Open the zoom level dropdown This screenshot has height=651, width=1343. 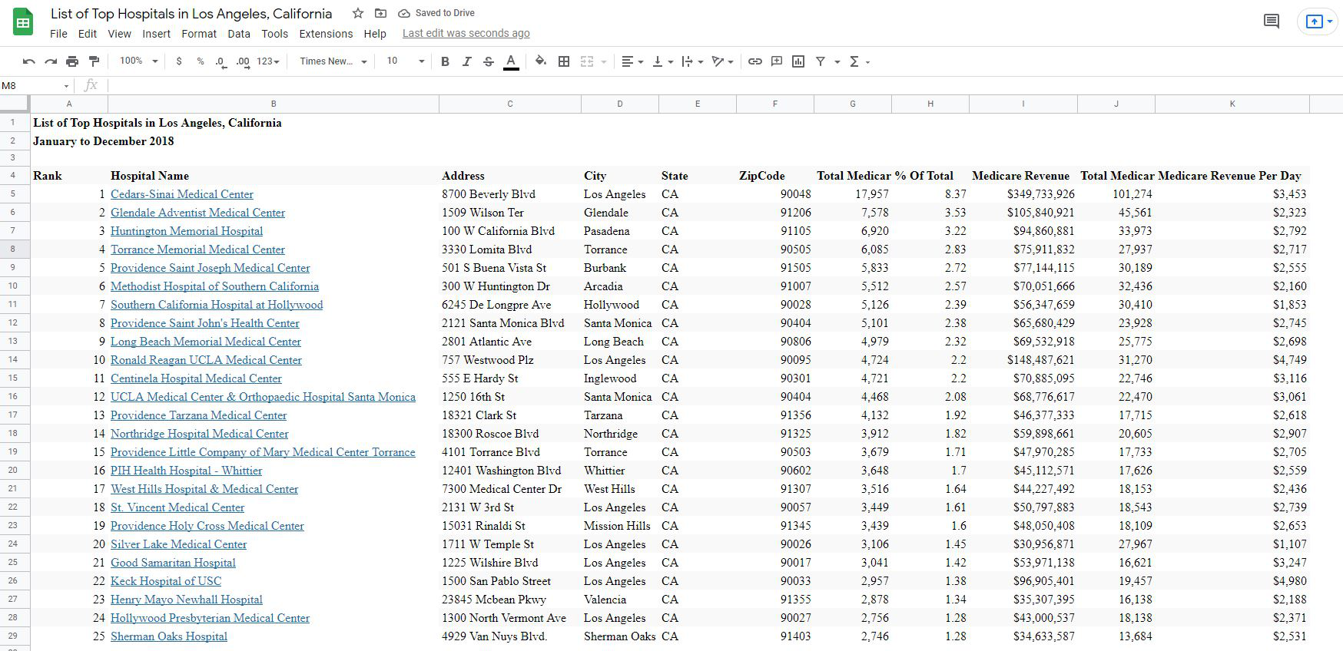[138, 61]
